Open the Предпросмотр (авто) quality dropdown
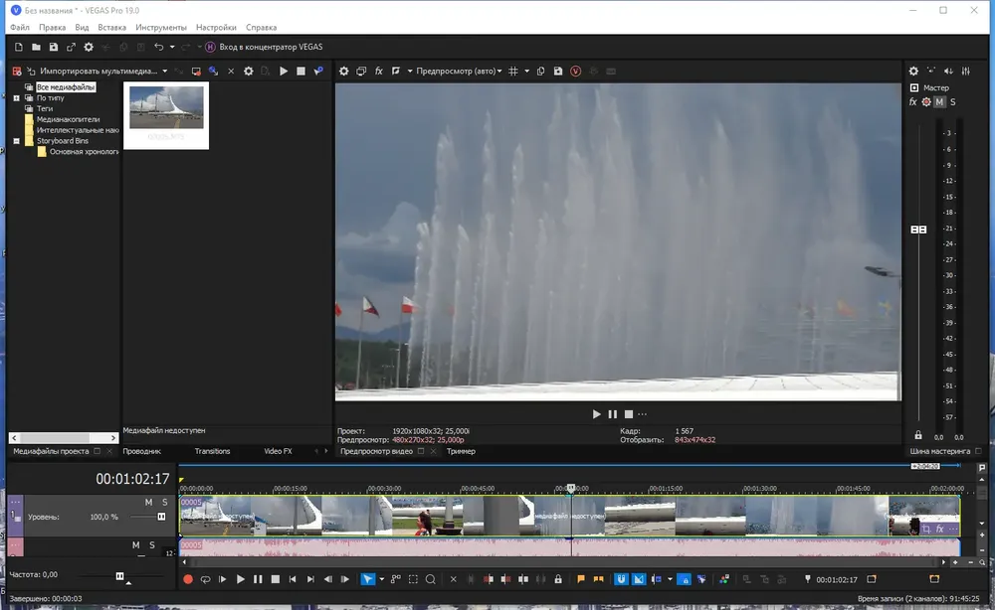Screen dimensions: 995x610 click(459, 71)
